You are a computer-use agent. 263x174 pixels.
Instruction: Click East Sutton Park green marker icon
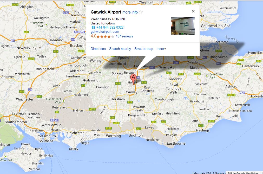[x=207, y=76]
